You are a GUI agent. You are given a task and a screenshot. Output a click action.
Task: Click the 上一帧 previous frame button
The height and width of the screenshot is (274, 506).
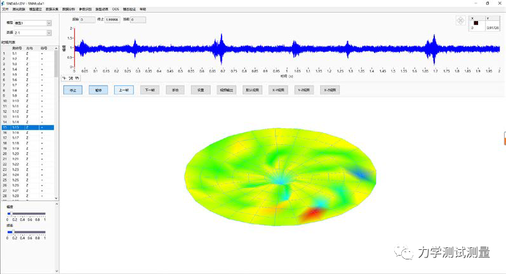[x=124, y=90]
